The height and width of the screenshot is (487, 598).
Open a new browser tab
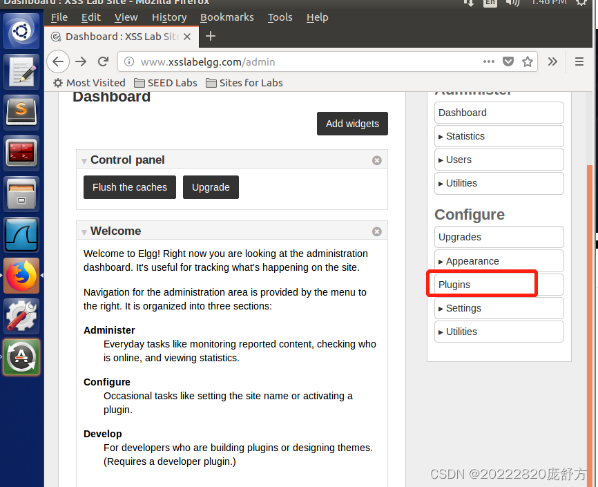(x=211, y=36)
